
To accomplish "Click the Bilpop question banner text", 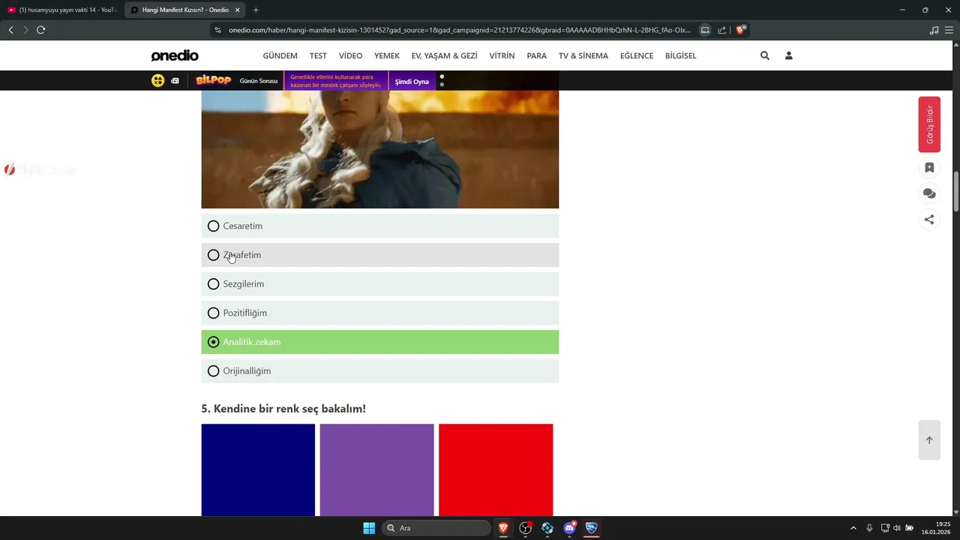I will point(336,81).
